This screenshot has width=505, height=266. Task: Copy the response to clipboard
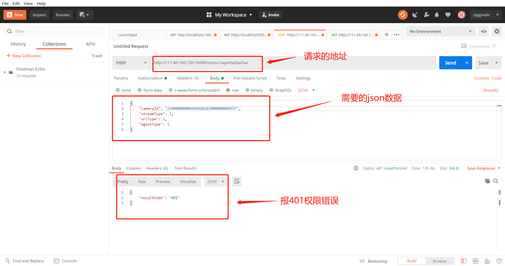pos(487,181)
